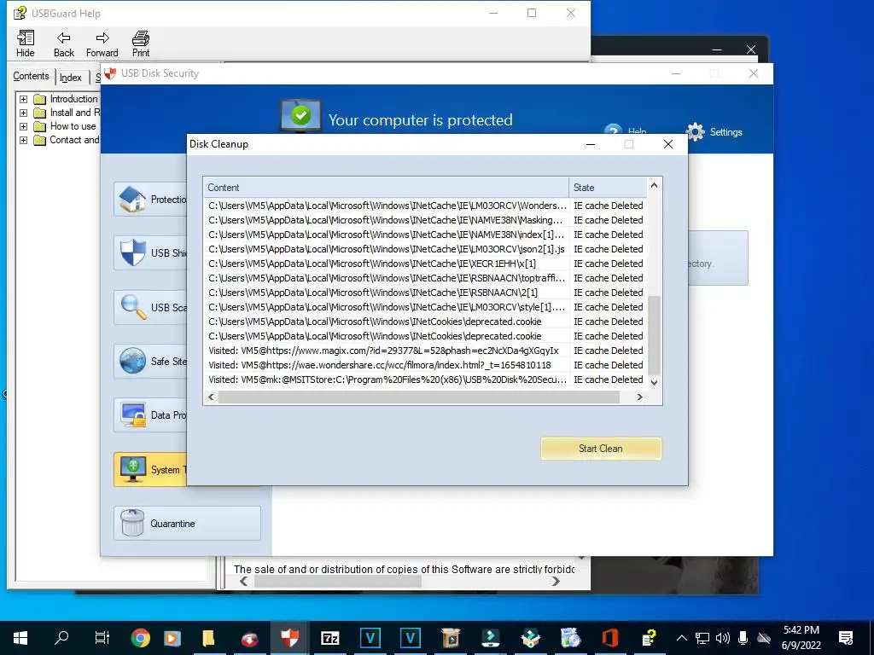Select the Visited magix.com row
Image resolution: width=874 pixels, height=655 pixels.
click(x=425, y=351)
